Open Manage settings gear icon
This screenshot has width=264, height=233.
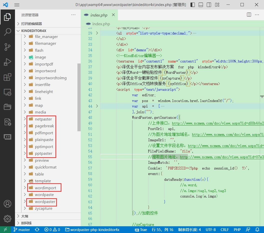click(x=7, y=218)
